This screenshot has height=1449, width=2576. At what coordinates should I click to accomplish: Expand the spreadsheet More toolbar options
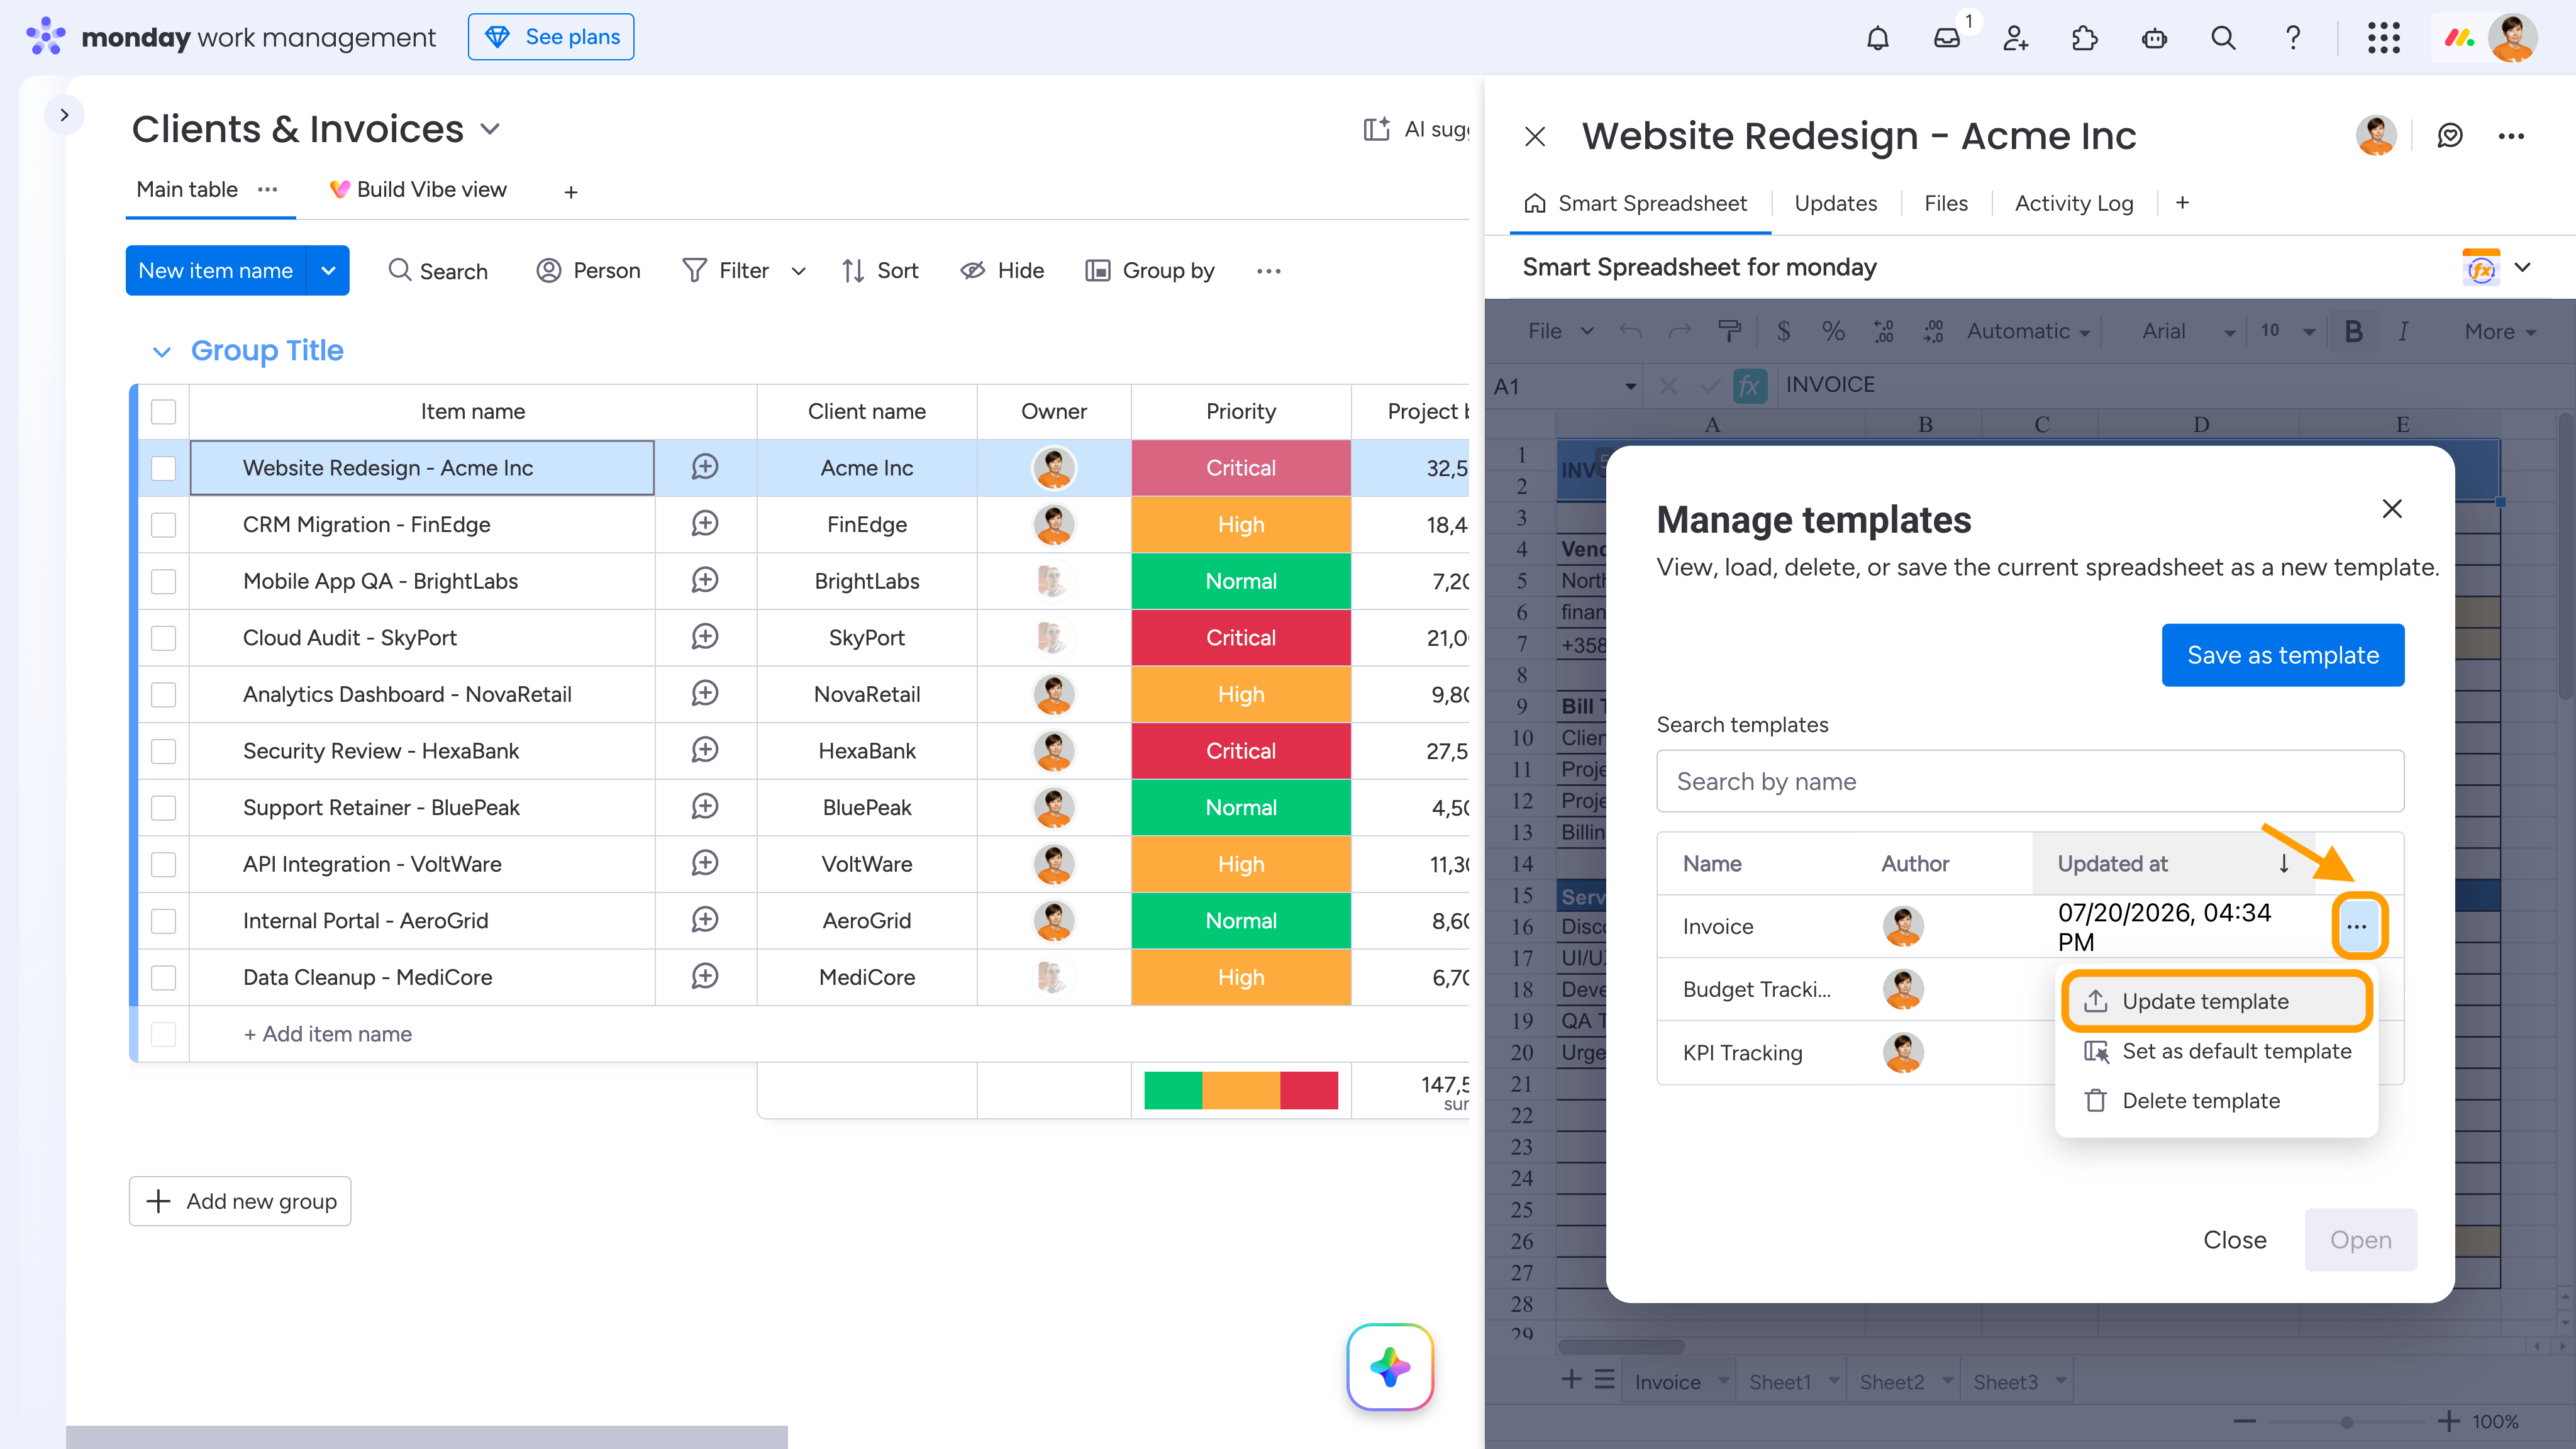point(2499,331)
